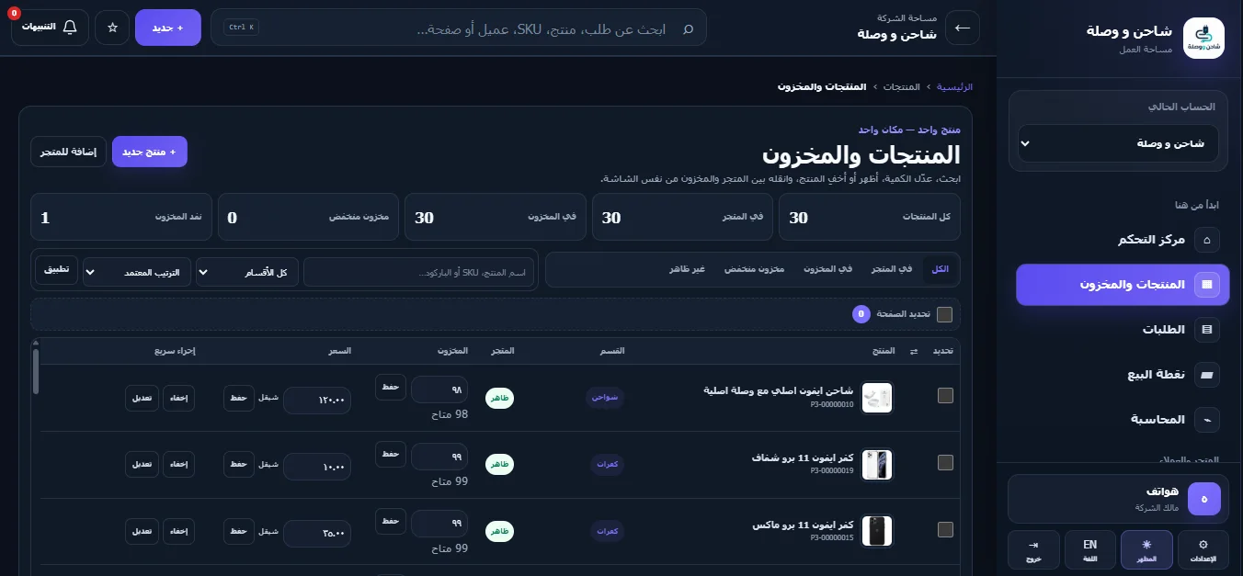The image size is (1243, 576).
Task: Switch language with EN اللغة button
Action: point(1089,549)
